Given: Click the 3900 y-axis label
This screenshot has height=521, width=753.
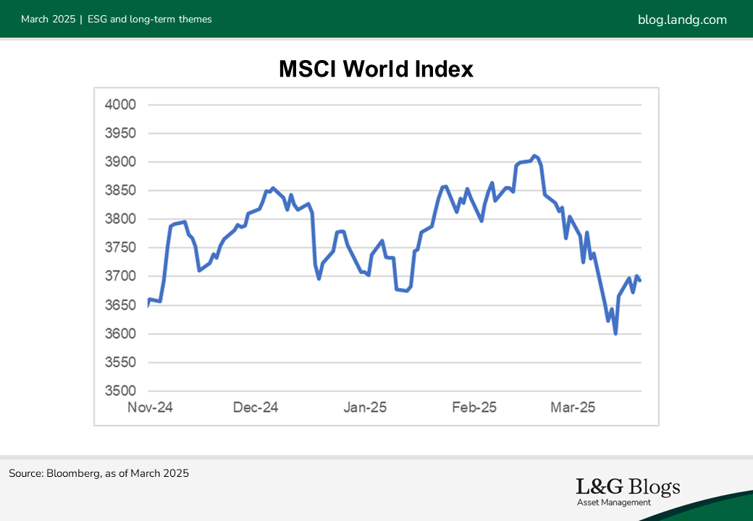Looking at the screenshot, I should 120,162.
